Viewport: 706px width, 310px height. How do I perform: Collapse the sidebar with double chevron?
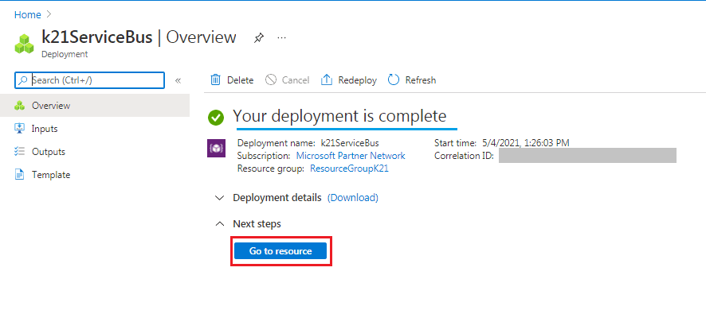[178, 80]
